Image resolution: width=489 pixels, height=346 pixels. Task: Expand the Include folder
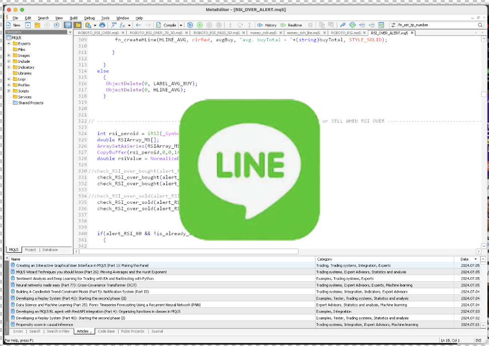click(9, 61)
